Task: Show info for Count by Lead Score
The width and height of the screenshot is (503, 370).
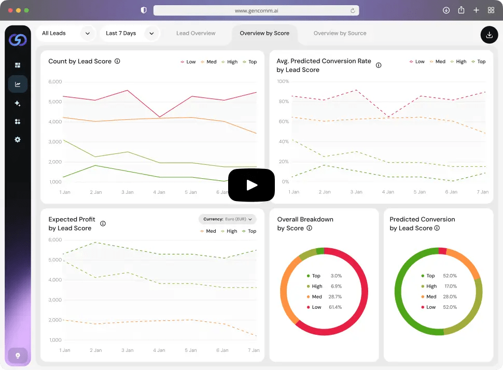Action: (117, 61)
